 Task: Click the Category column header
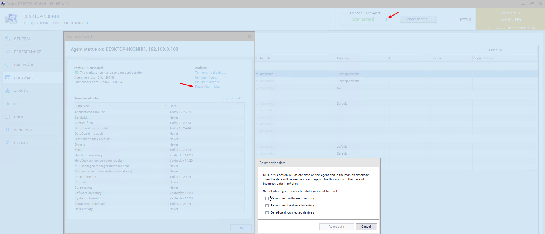click(343, 58)
